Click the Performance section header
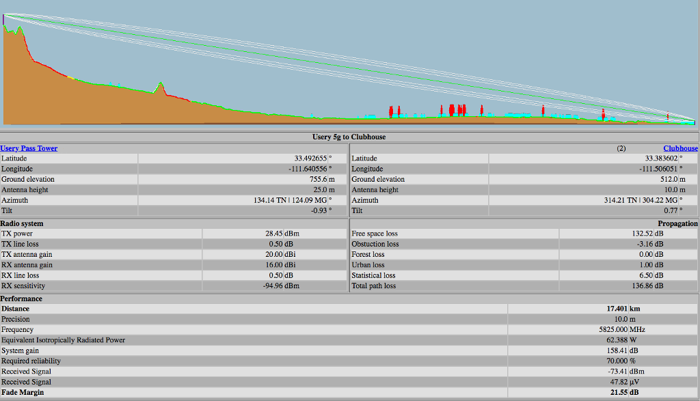Image resolution: width=700 pixels, height=401 pixels. [x=21, y=299]
